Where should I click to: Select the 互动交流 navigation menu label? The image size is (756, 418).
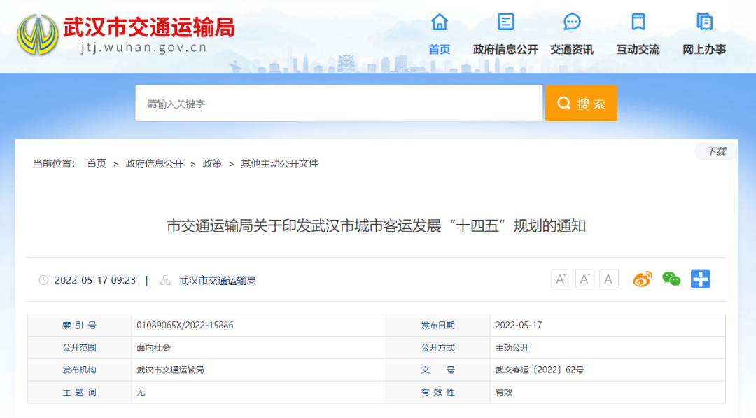click(x=638, y=50)
